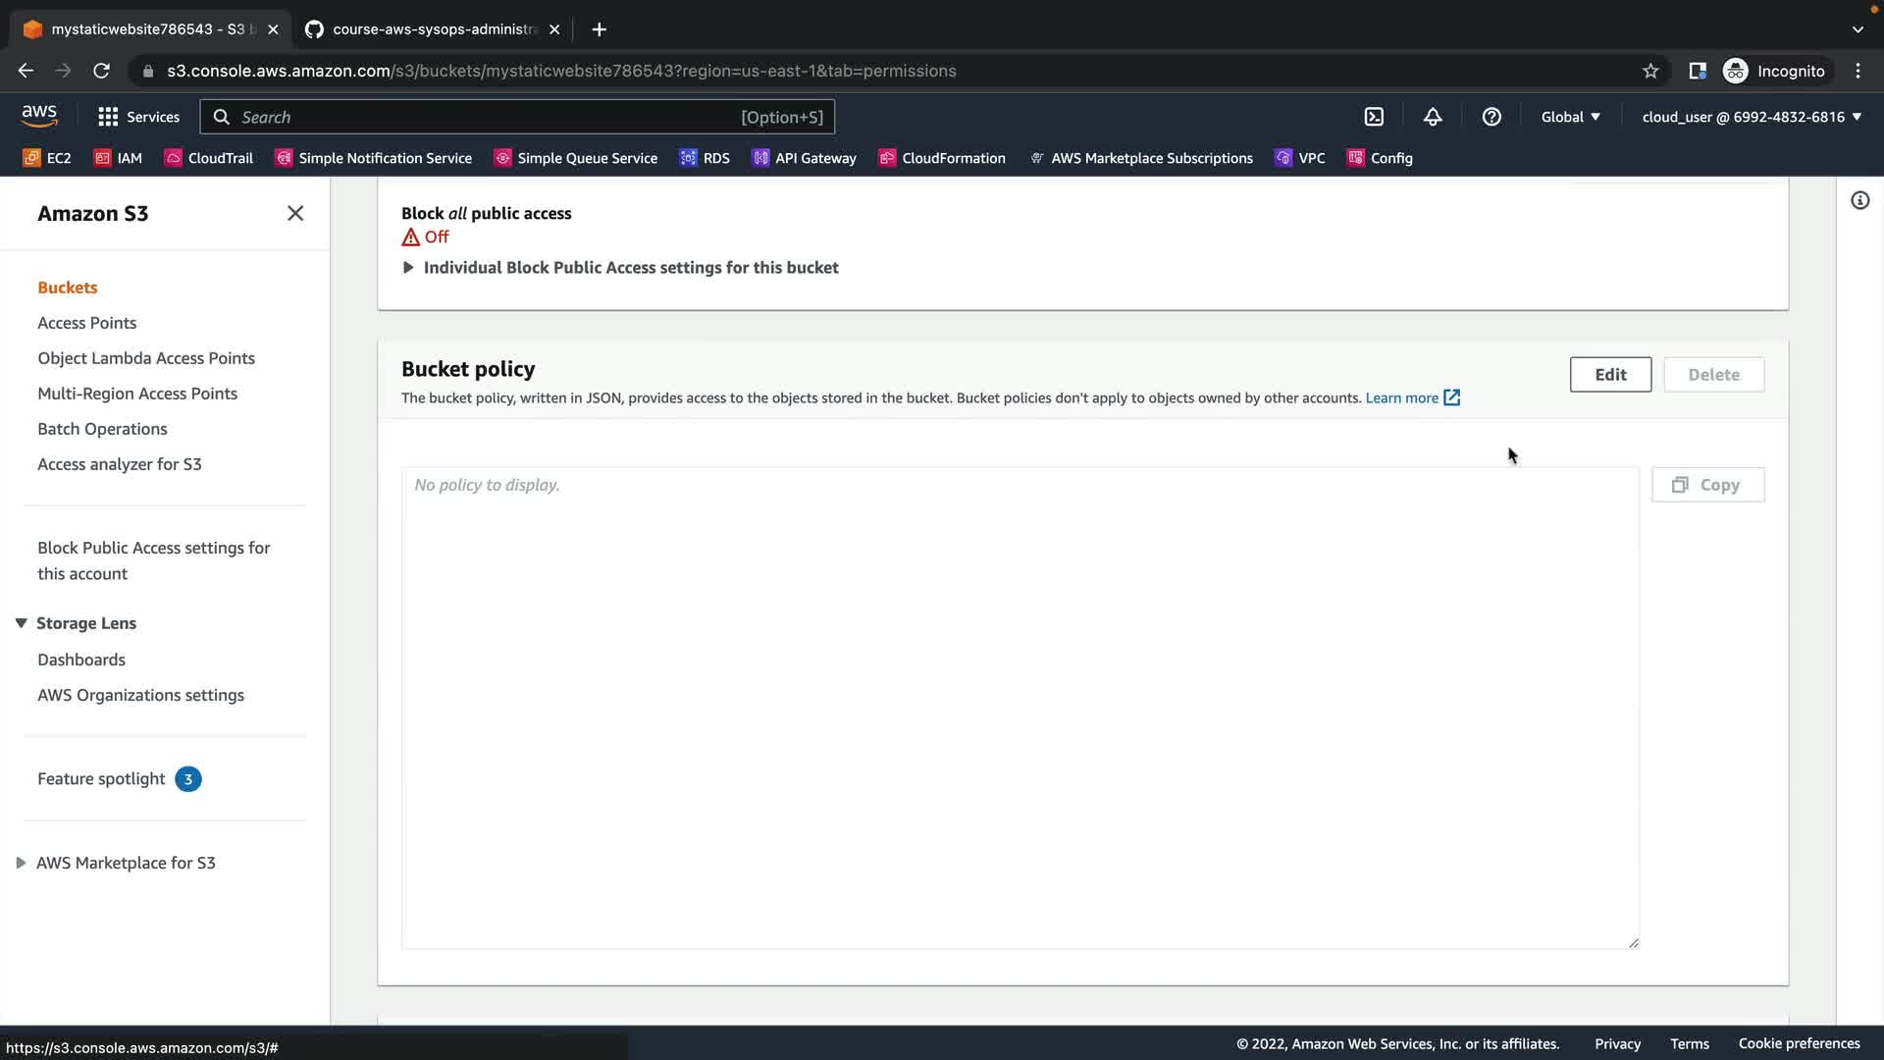Close the Amazon S3 navigation sidebar
The height and width of the screenshot is (1060, 1884).
click(x=294, y=213)
